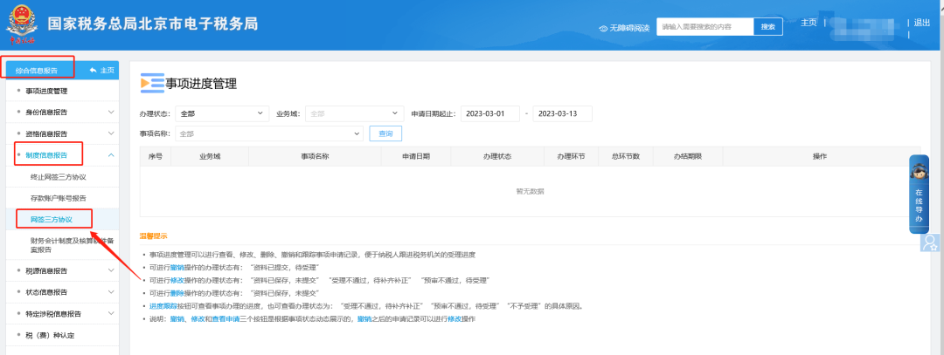This screenshot has width=944, height=355.
Task: Select 存款账户账号报告 in the sidebar
Action: [58, 198]
